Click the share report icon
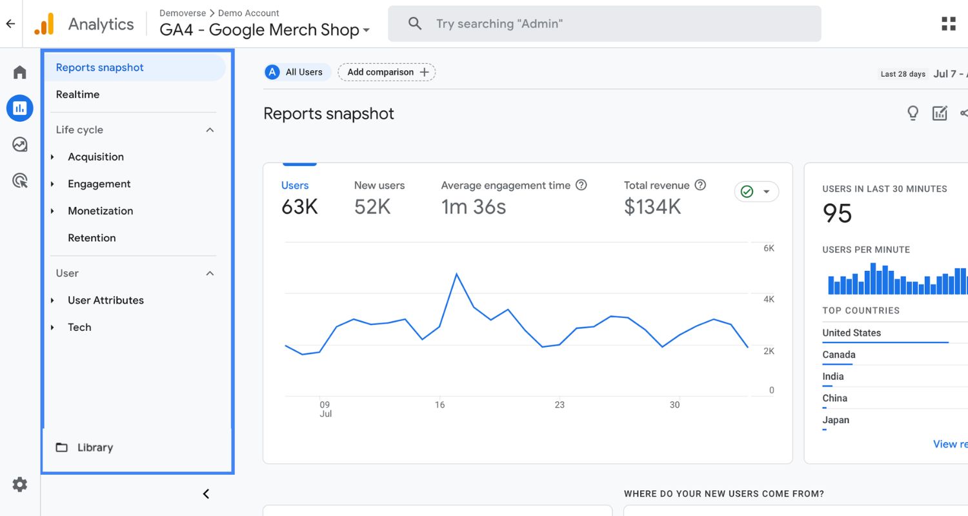This screenshot has width=968, height=516. [963, 114]
